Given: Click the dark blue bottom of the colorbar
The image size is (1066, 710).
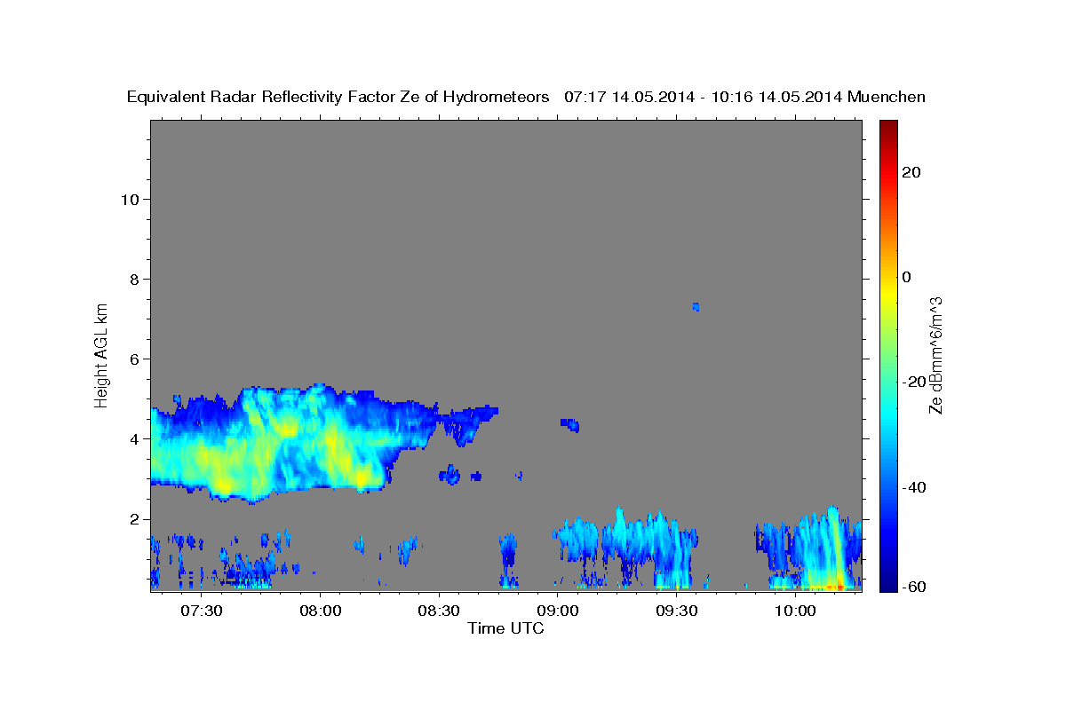Looking at the screenshot, I should click(888, 581).
